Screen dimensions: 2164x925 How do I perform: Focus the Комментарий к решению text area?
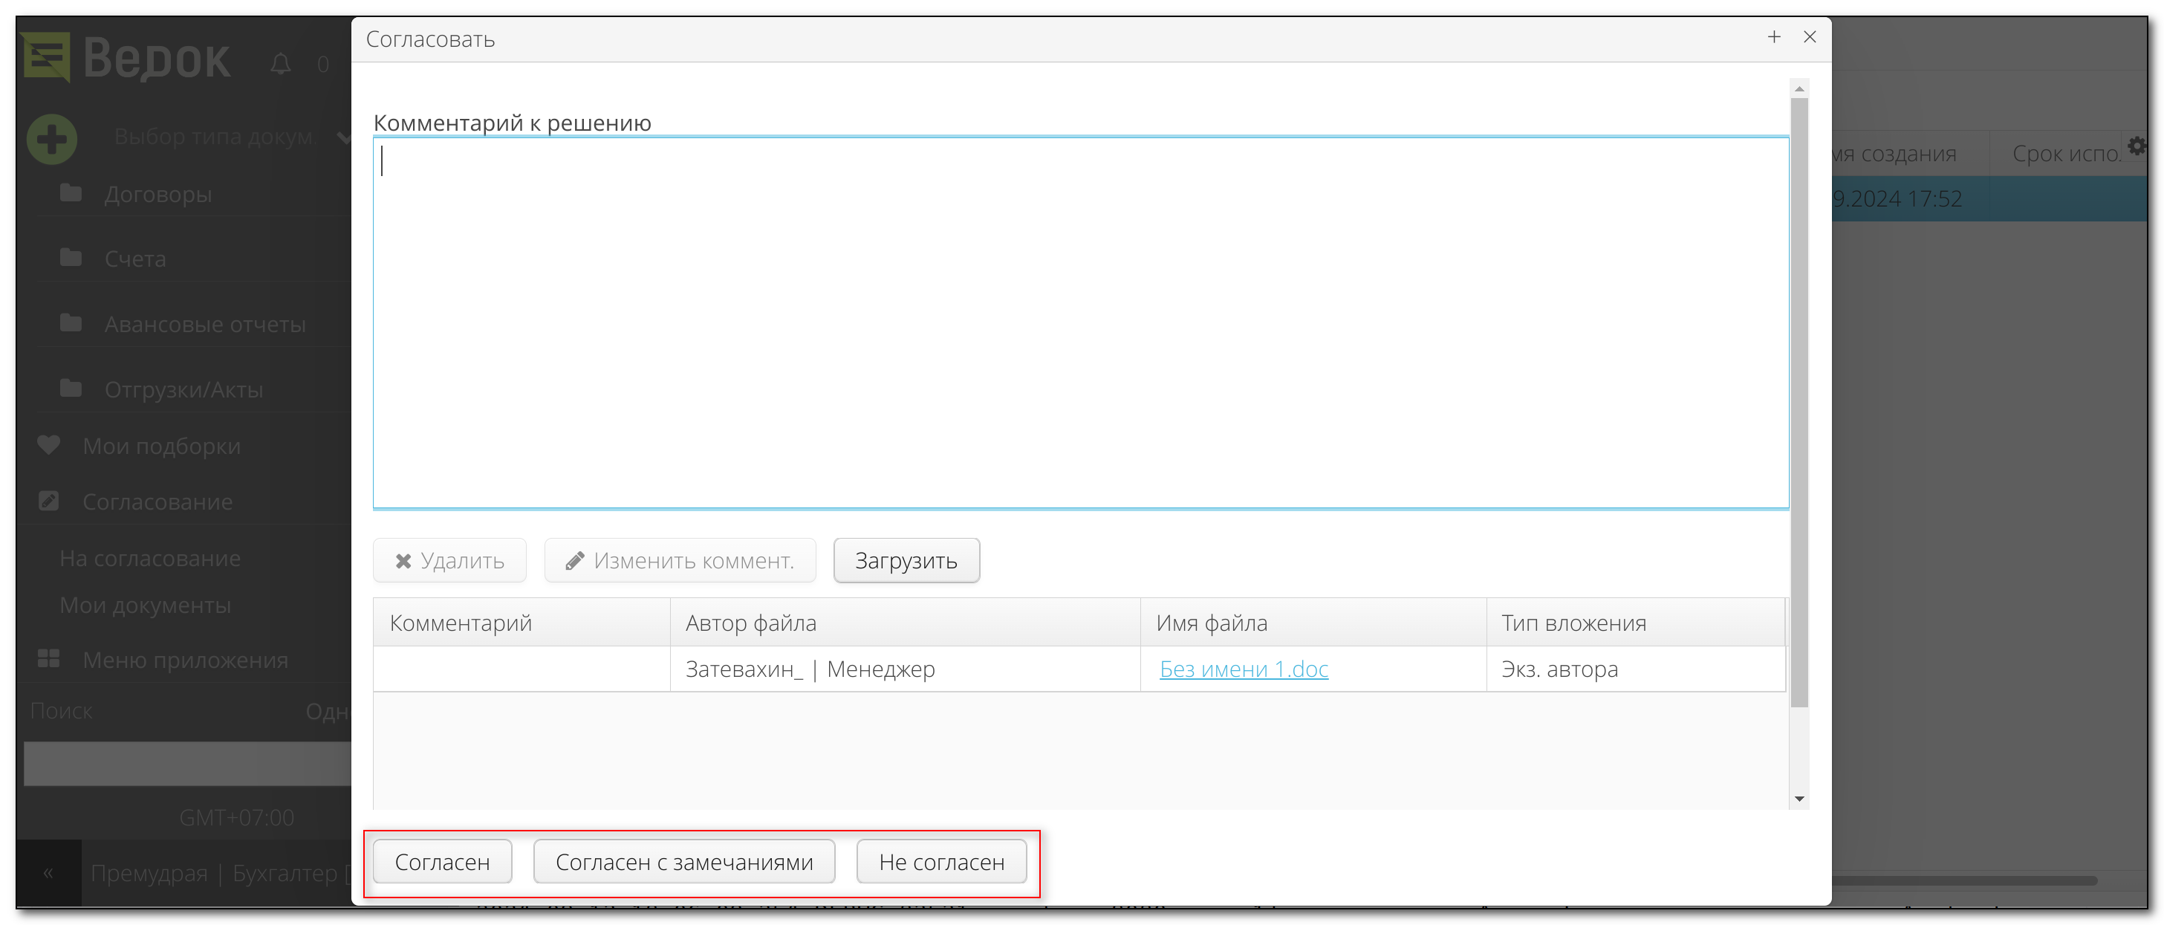coord(1079,322)
